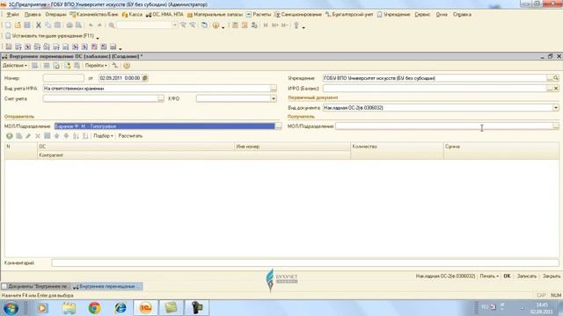
Task: Click the OK button
Action: (507, 276)
